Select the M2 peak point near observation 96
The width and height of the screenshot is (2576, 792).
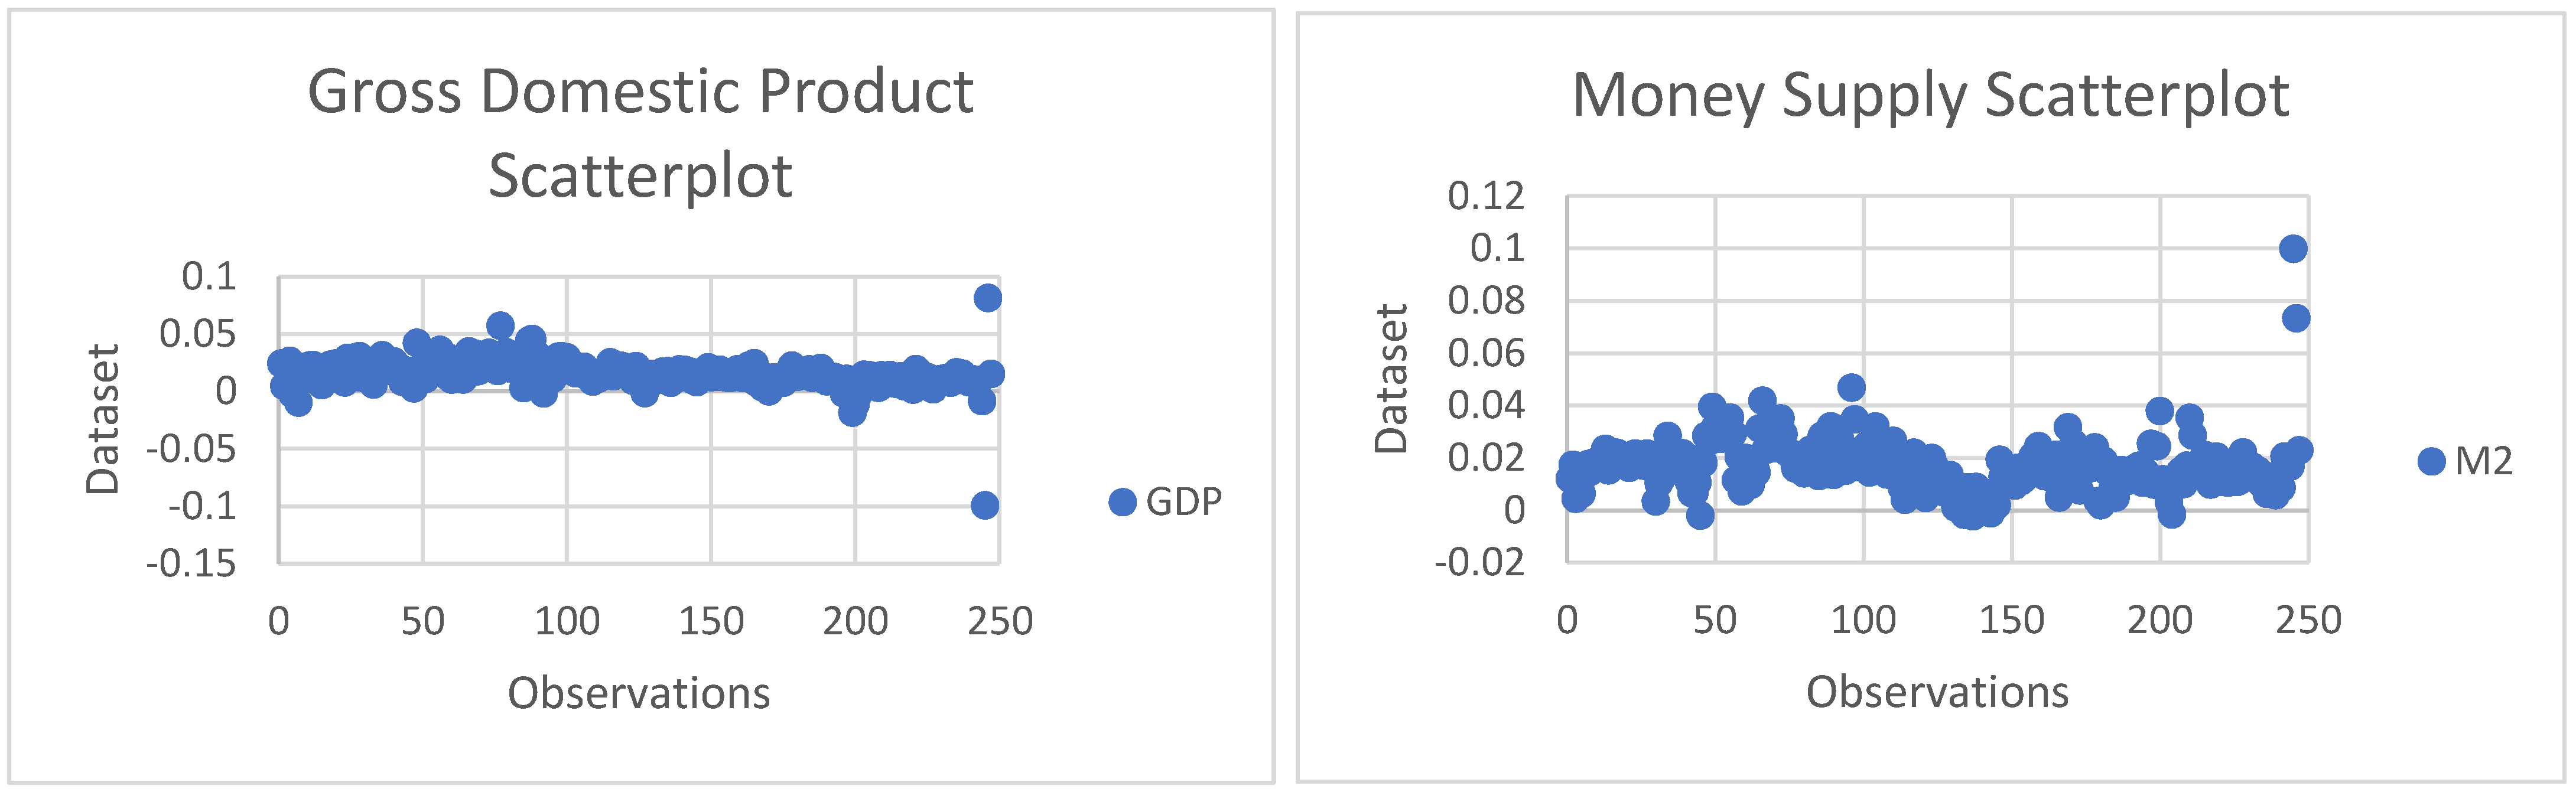tap(1851, 387)
